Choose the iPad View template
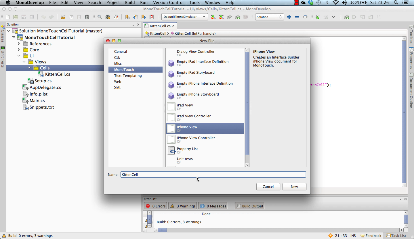The height and width of the screenshot is (239, 414). (205, 107)
